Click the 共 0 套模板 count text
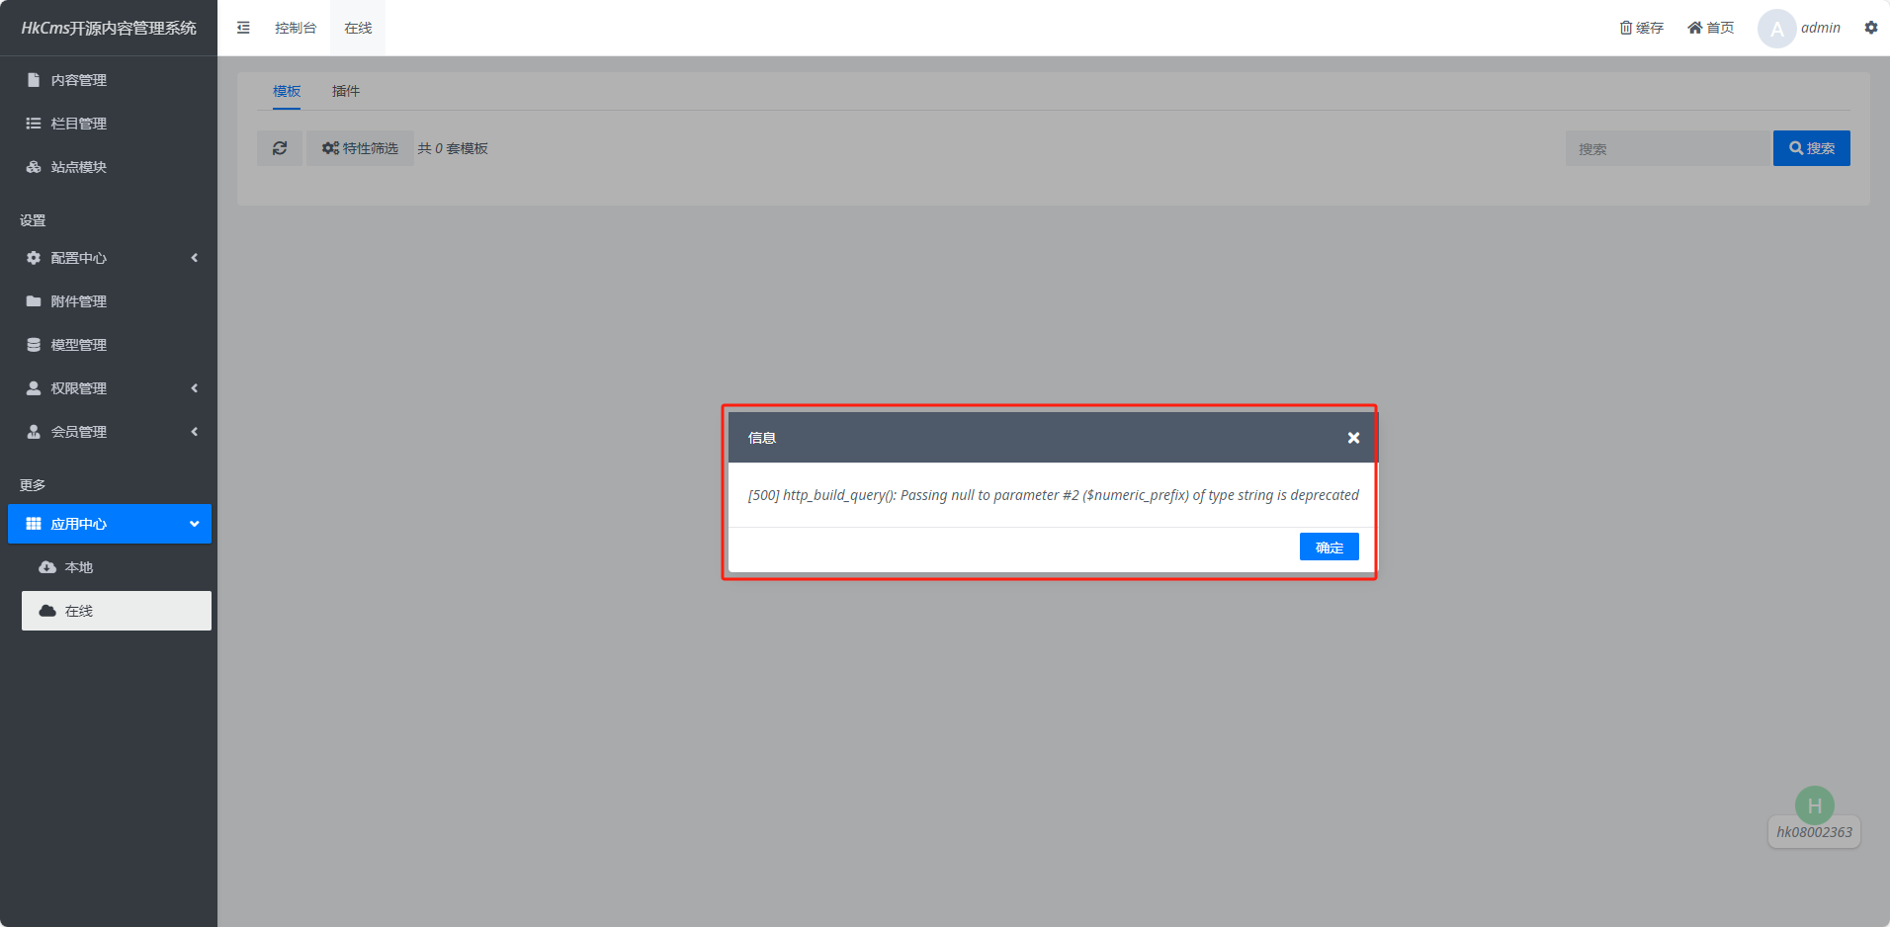1890x927 pixels. pyautogui.click(x=453, y=148)
